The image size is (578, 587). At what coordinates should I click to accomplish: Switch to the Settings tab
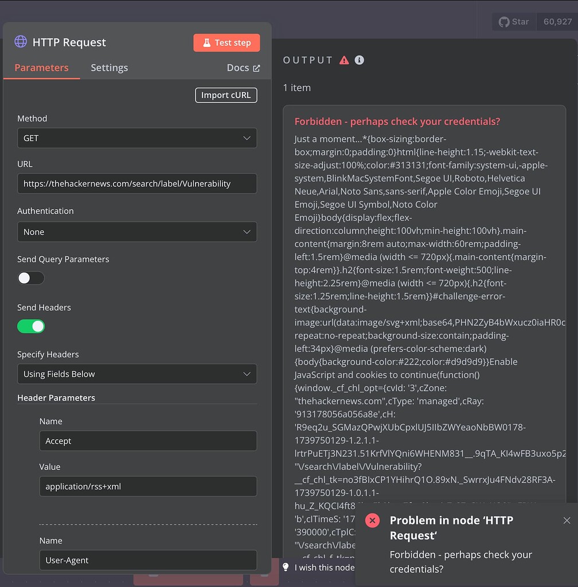click(109, 68)
